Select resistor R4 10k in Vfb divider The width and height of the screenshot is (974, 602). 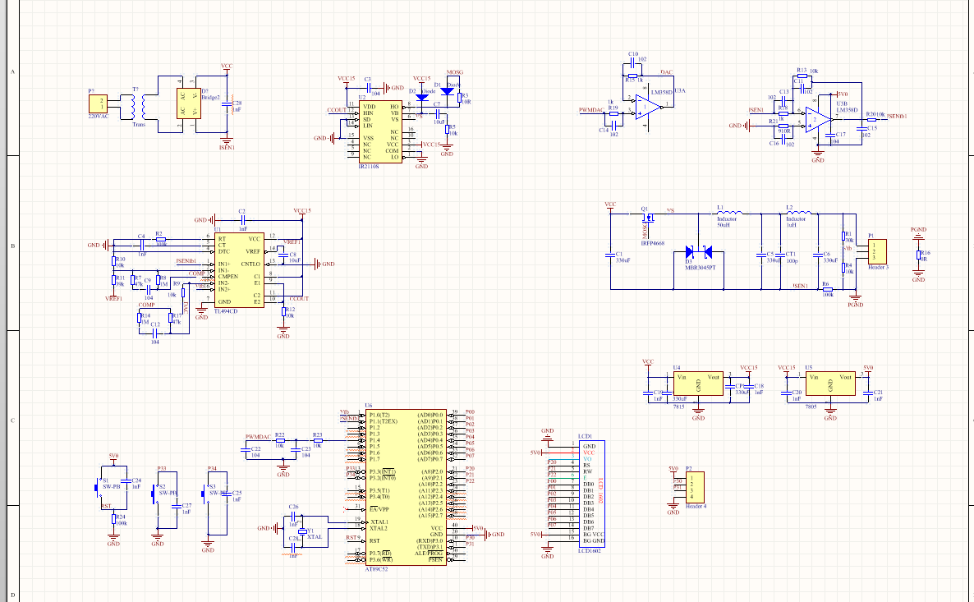843,268
